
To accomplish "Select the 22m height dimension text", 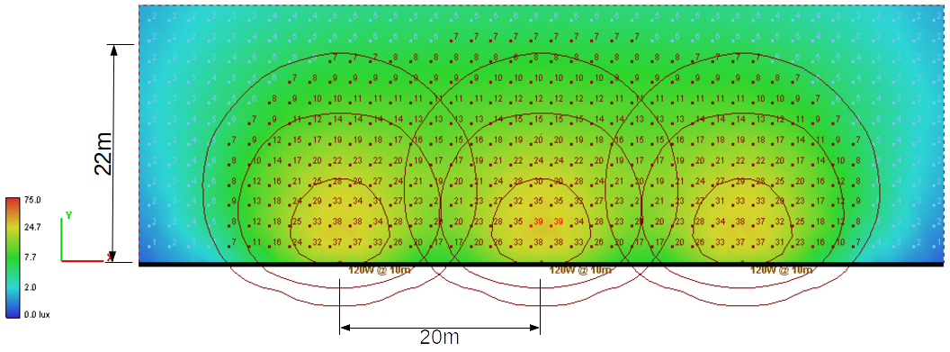I will click(104, 155).
